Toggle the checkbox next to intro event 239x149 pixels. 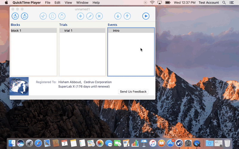(x=110, y=31)
